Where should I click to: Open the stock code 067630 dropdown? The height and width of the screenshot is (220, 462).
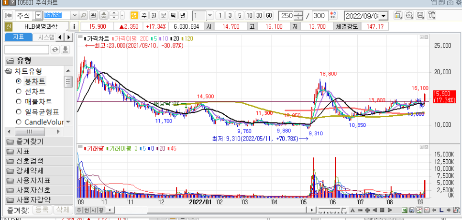point(74,15)
